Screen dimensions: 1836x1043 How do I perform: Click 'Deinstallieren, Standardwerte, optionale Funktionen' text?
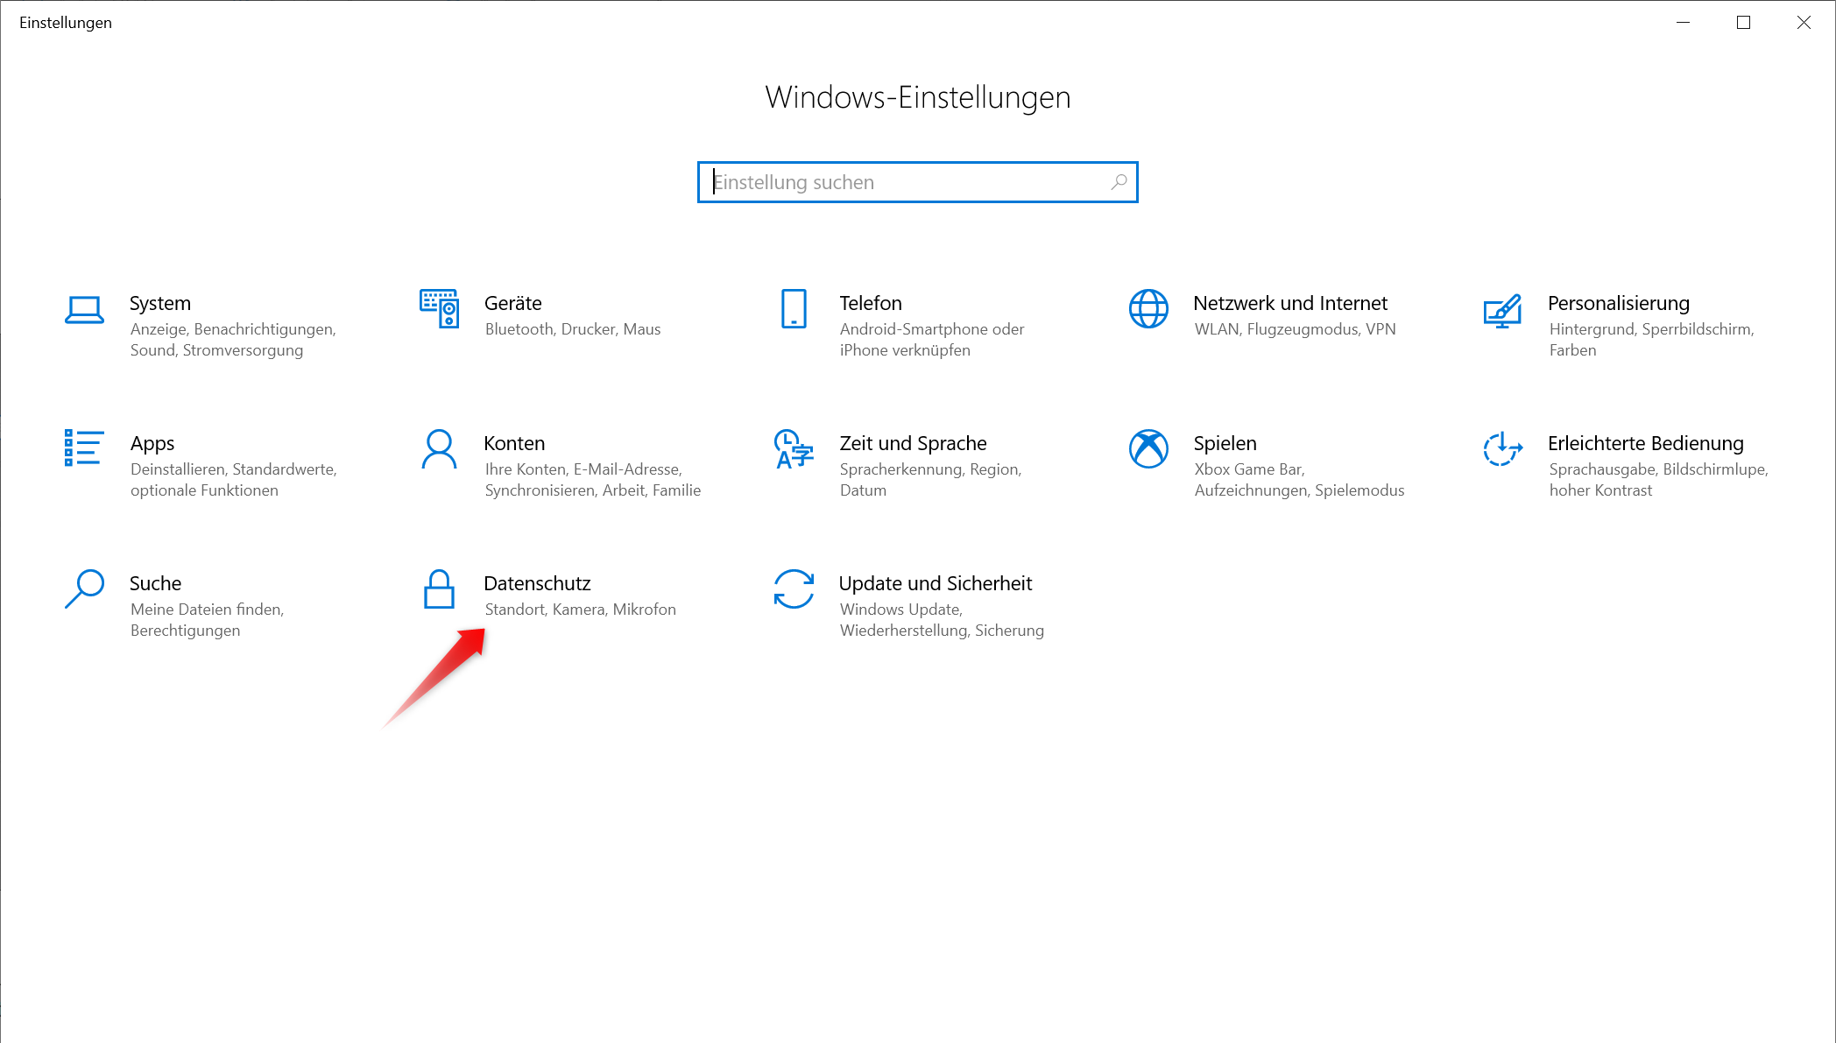(234, 480)
